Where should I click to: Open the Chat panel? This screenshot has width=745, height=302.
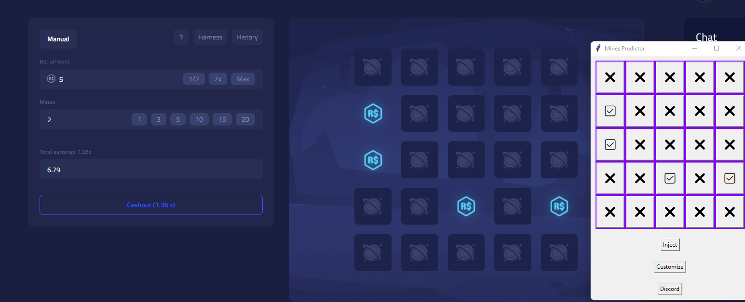coord(706,37)
